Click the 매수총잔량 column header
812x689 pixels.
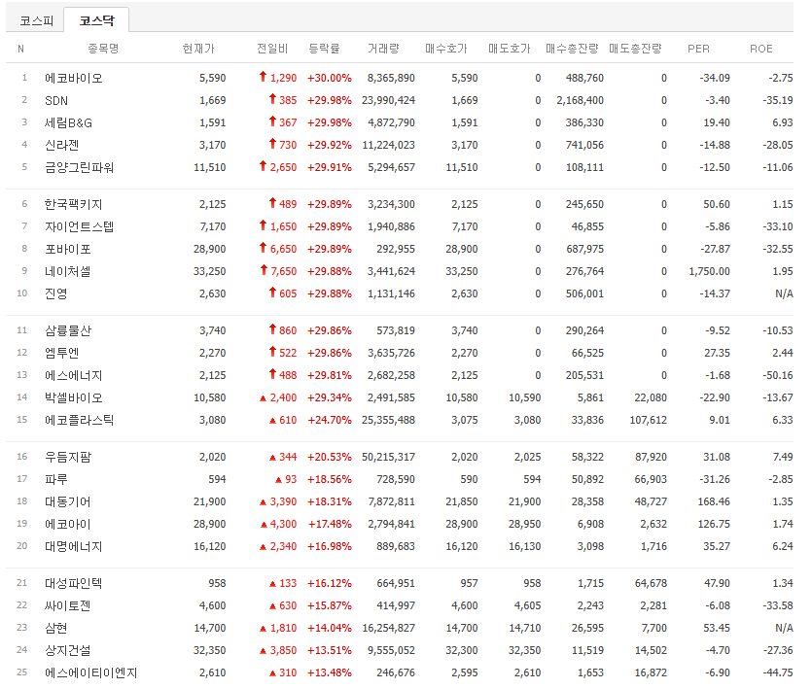pos(572,49)
